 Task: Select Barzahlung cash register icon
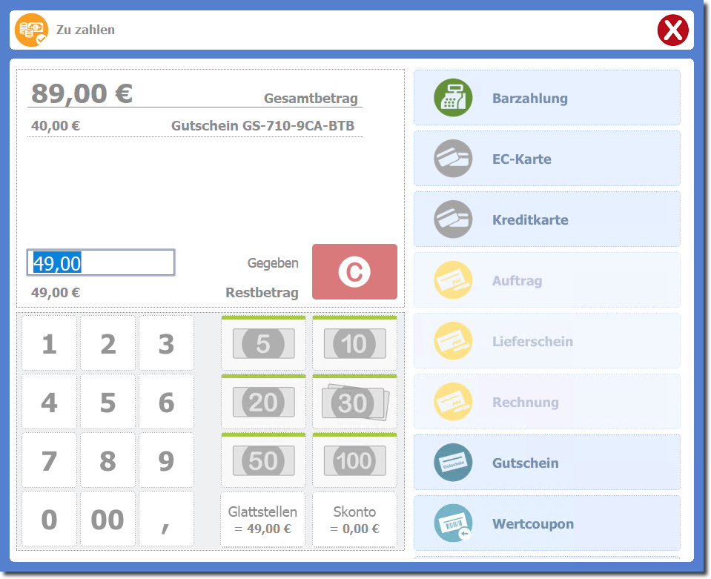click(x=453, y=98)
